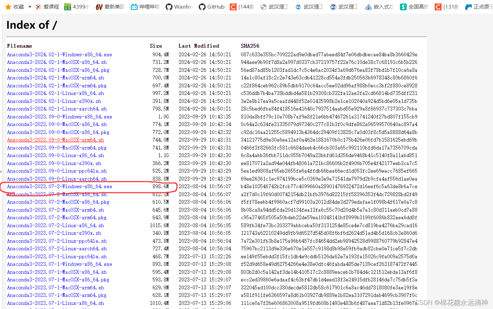Download Anaconda3-2023.07-2-MacOSX-arm64.sh
The width and height of the screenshot is (493, 309).
55,210
